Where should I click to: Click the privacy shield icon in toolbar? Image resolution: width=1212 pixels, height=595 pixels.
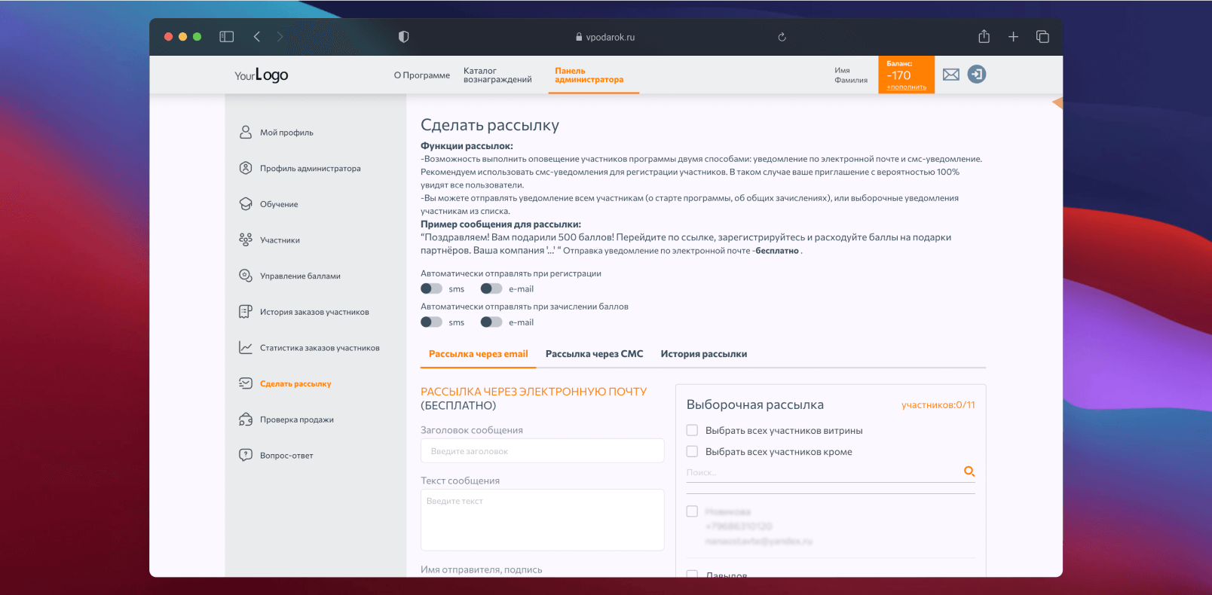pyautogui.click(x=403, y=37)
